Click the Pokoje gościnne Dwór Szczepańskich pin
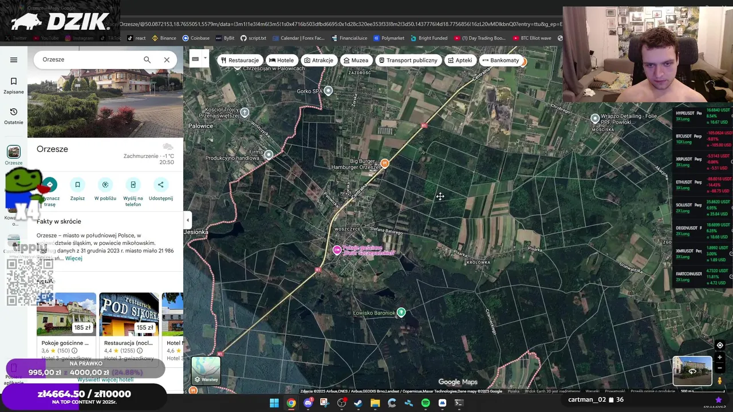This screenshot has height=412, width=733. click(337, 249)
